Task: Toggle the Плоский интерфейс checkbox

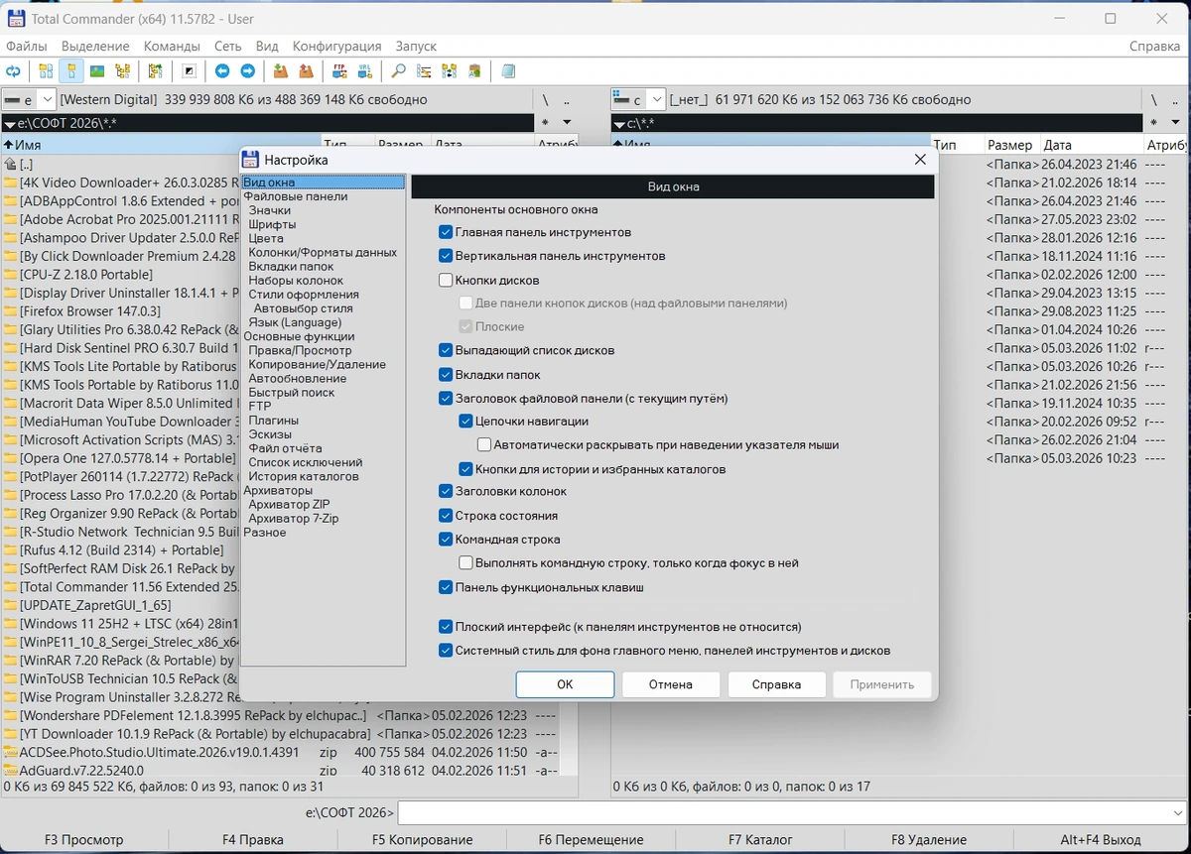Action: [x=446, y=627]
